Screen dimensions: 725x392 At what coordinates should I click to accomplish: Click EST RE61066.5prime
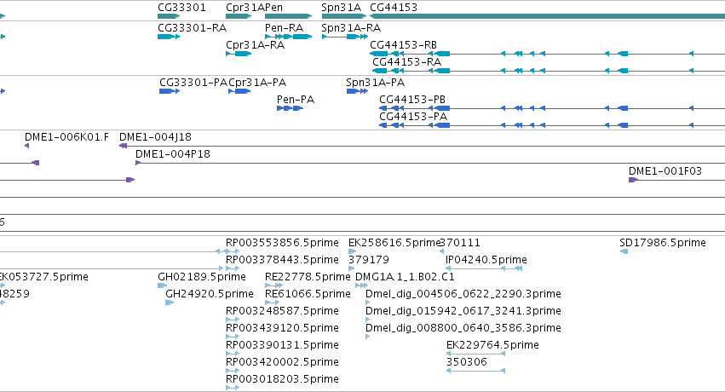pos(273,303)
